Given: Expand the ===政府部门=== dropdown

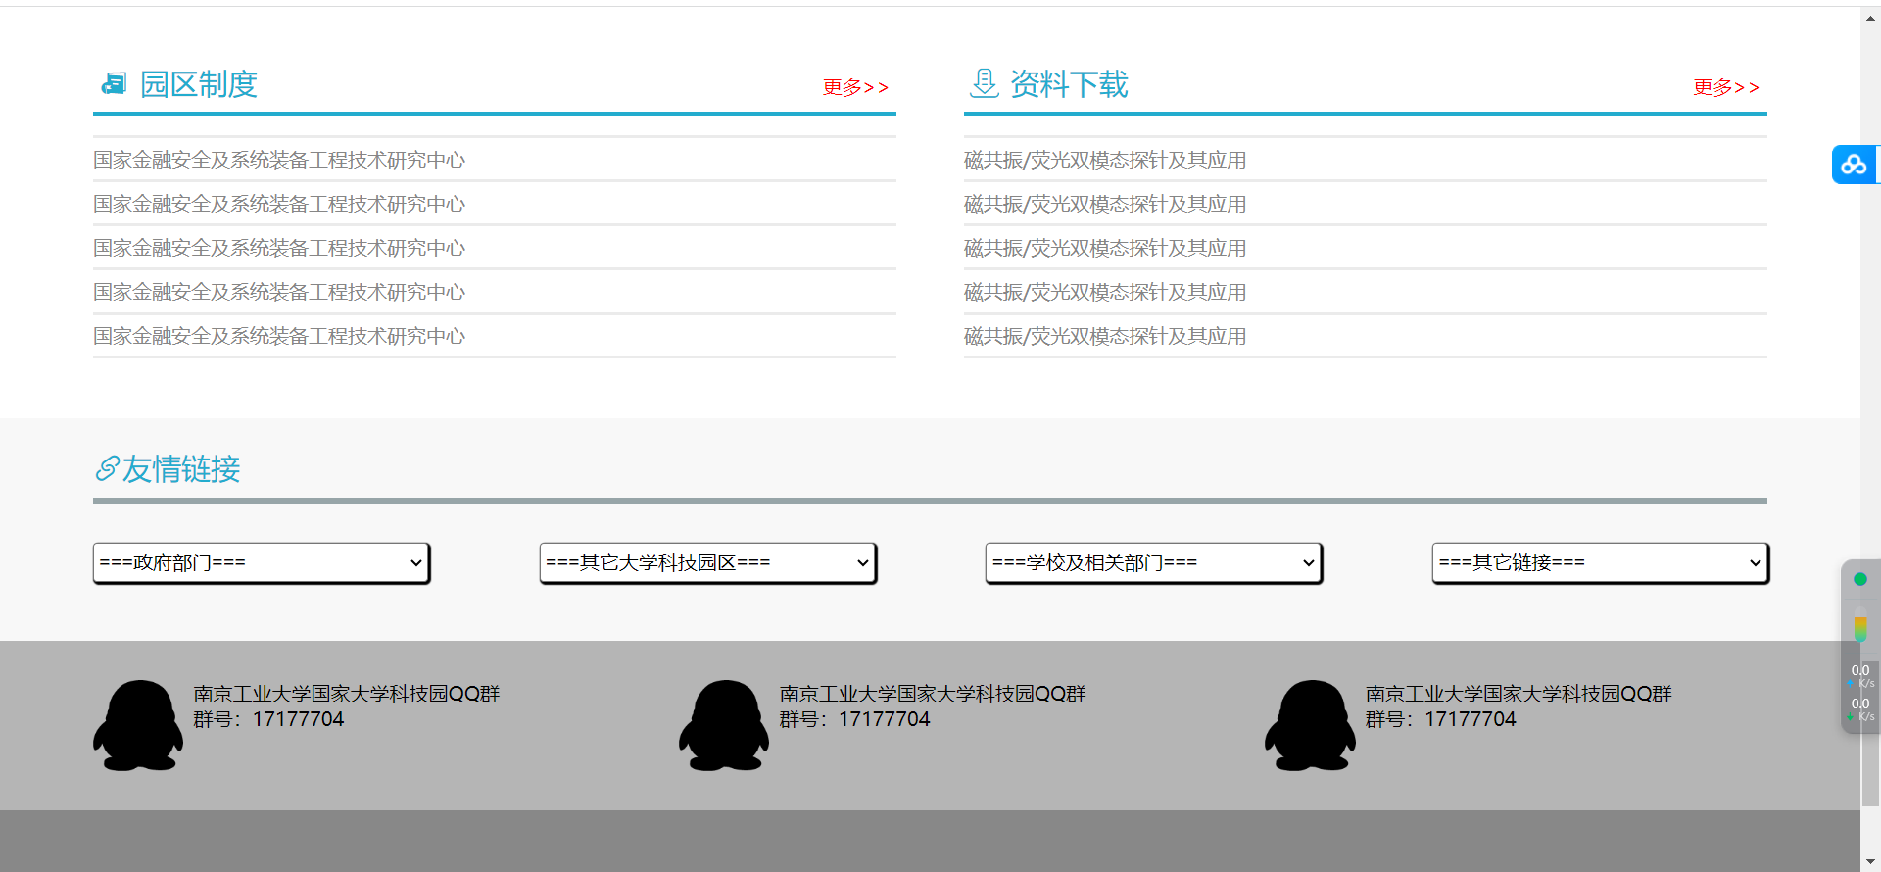Looking at the screenshot, I should [x=262, y=562].
